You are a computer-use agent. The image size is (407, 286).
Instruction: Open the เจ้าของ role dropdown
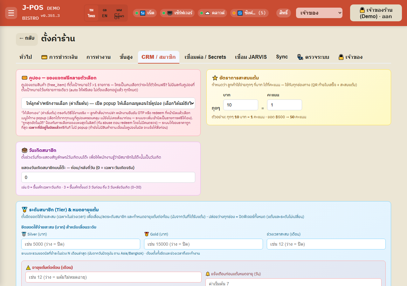click(x=319, y=13)
